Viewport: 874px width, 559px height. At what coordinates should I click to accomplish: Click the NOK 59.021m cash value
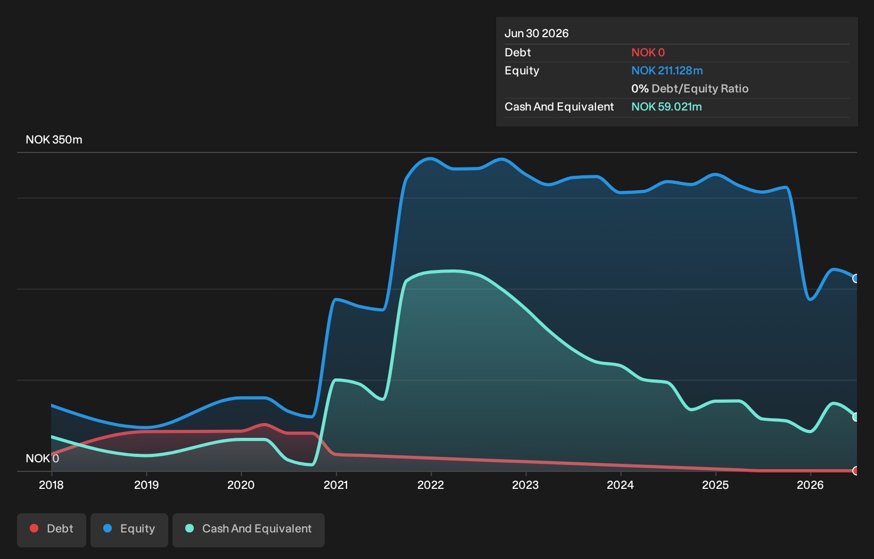click(666, 107)
